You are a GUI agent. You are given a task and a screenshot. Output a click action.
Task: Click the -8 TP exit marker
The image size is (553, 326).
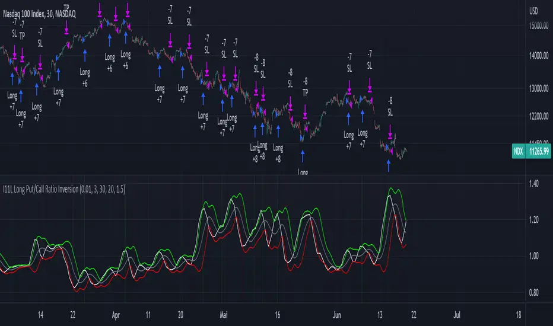point(305,87)
